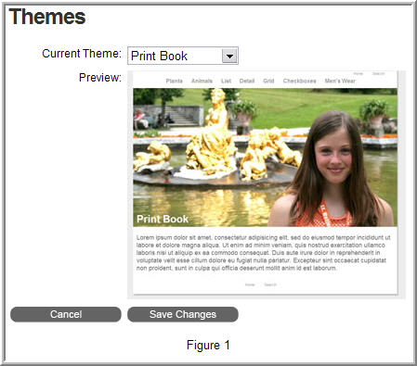
Task: Select the Plants menu item in preview
Action: click(174, 81)
